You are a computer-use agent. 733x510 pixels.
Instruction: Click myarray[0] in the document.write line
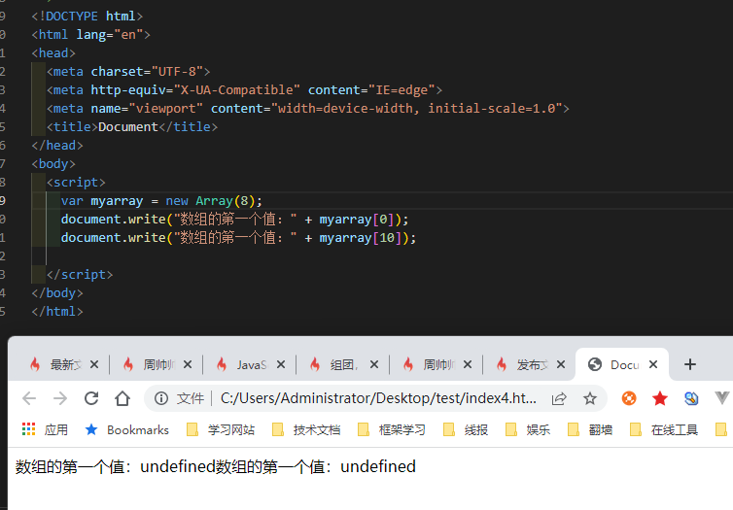(358, 219)
